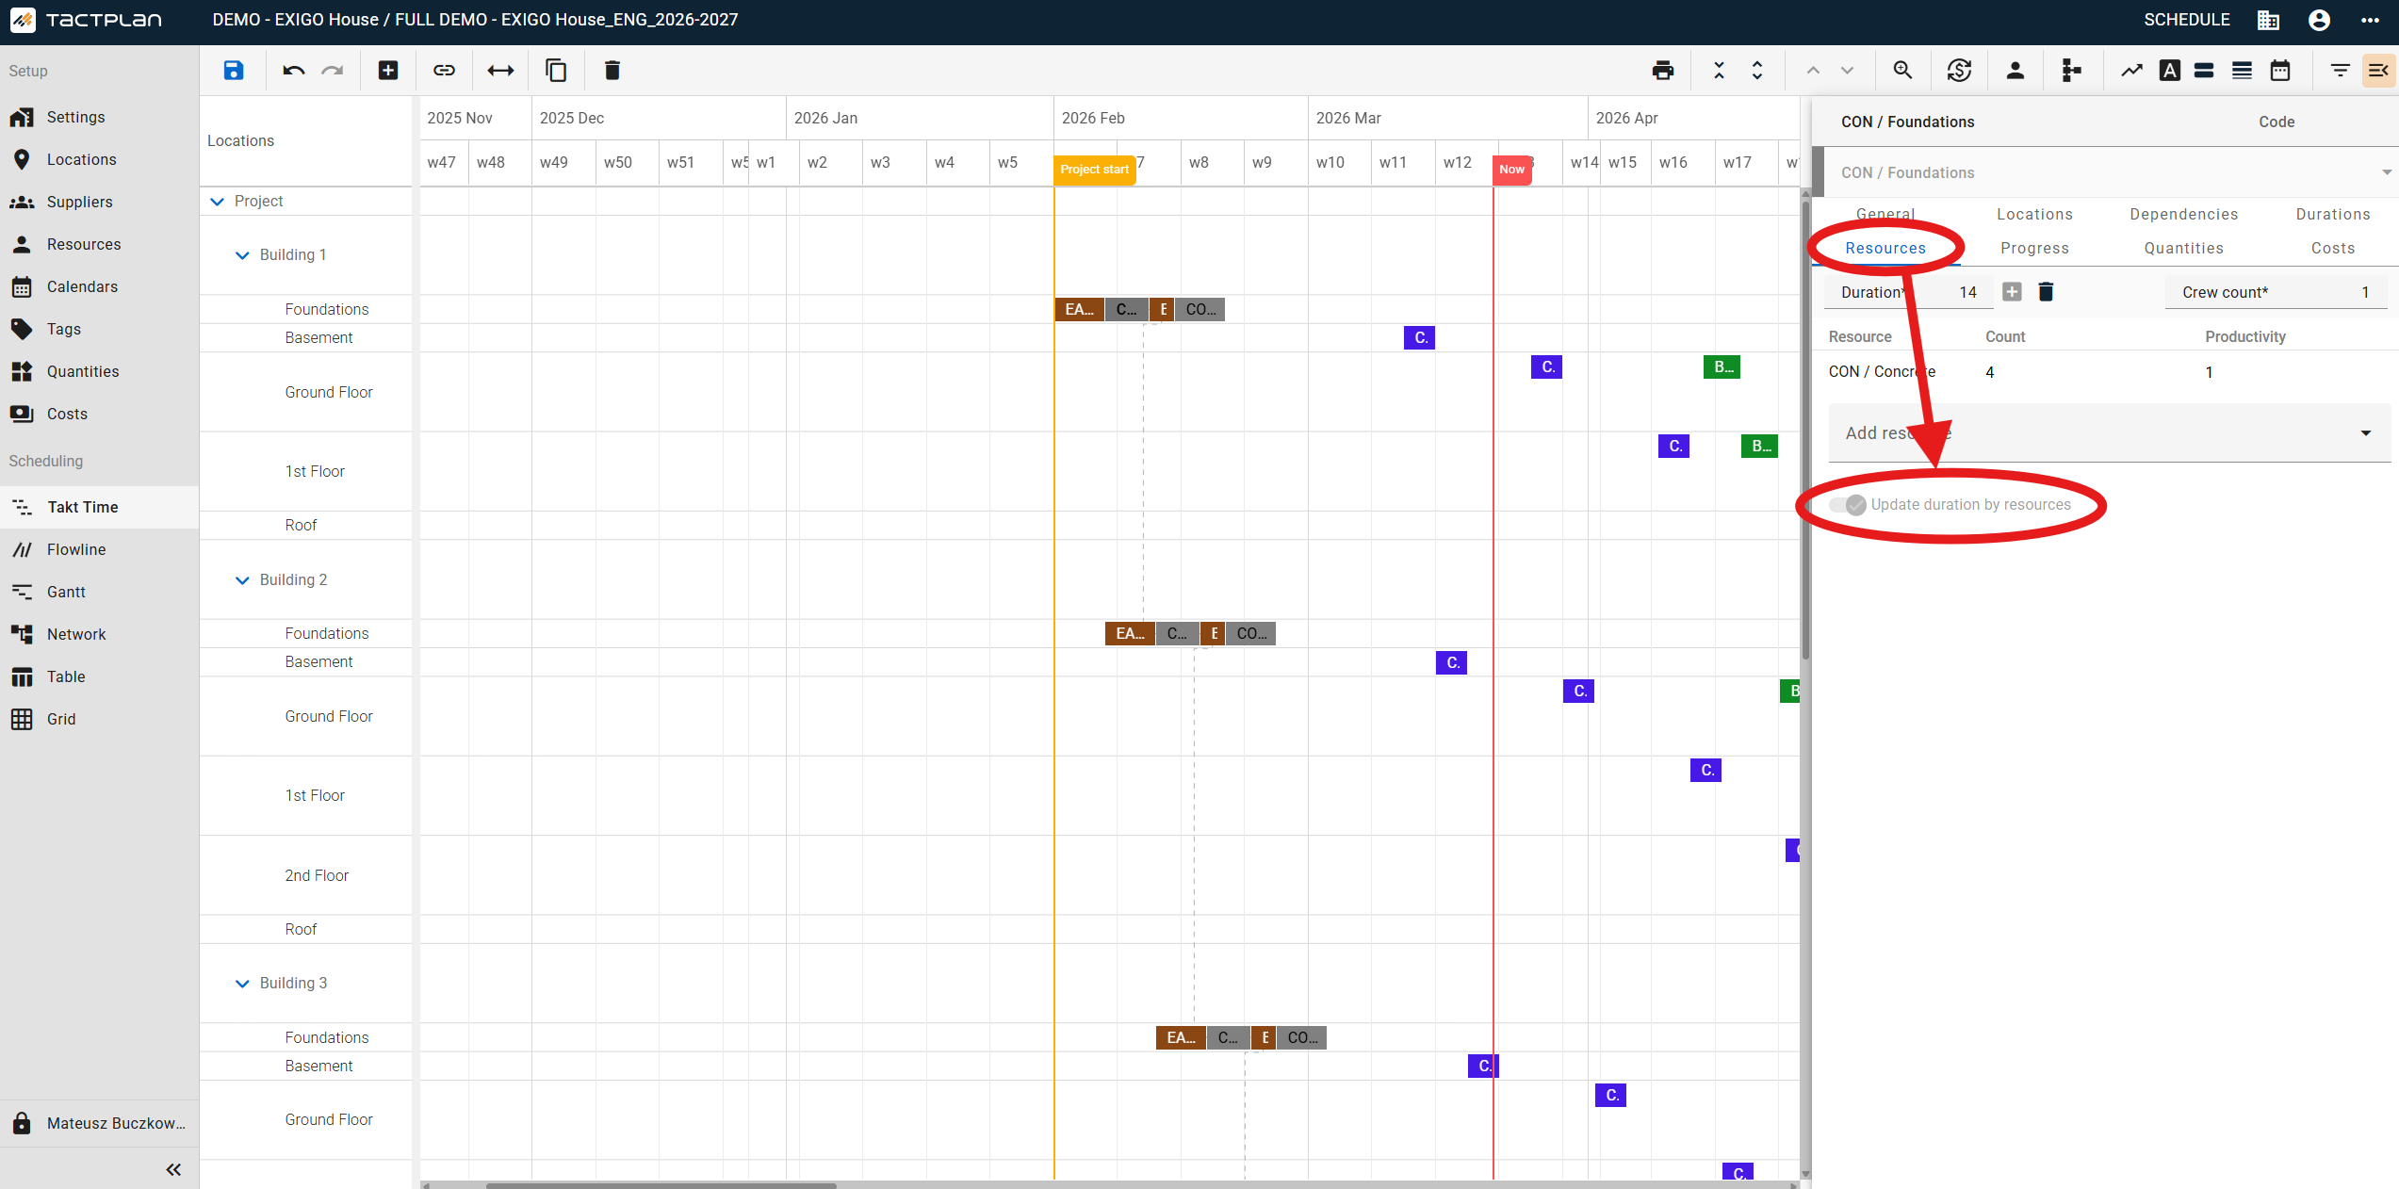The height and width of the screenshot is (1189, 2399).
Task: Open the calendar icon in toolbar
Action: coord(2280,70)
